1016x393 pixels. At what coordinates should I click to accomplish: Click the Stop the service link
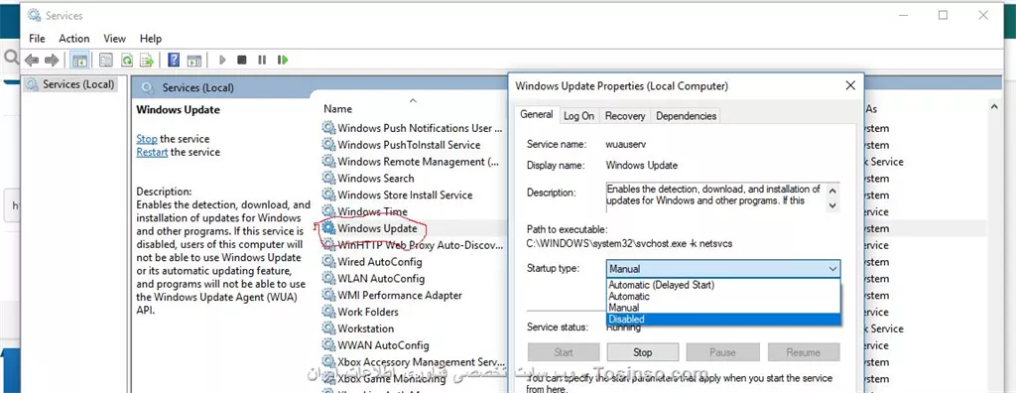click(x=147, y=139)
